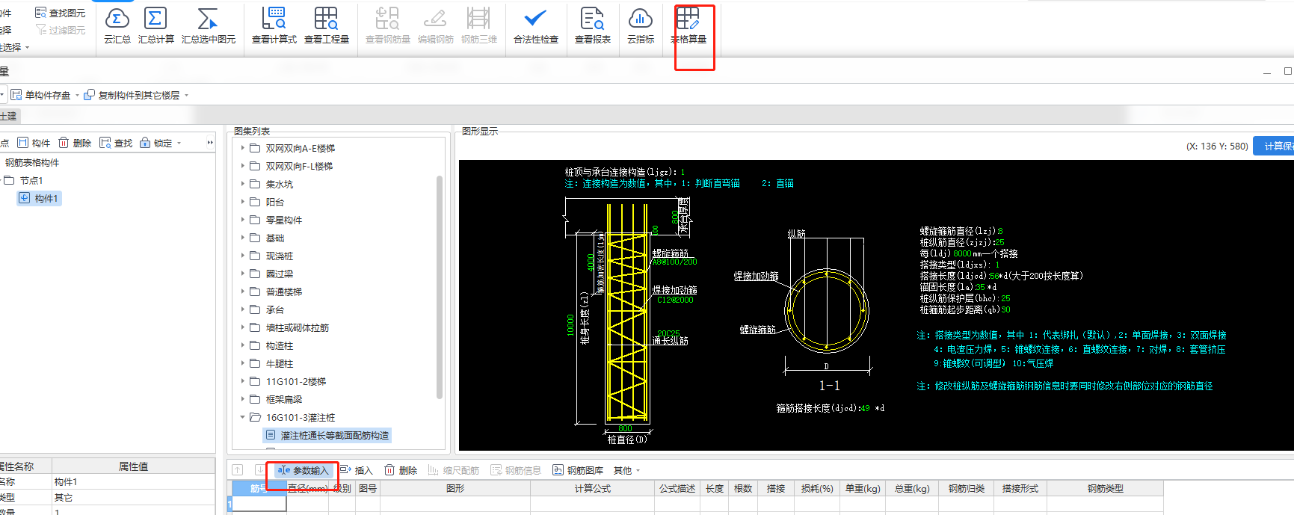1294x515 pixels.
Task: Click 删除 in rebar table toolbar
Action: point(401,470)
